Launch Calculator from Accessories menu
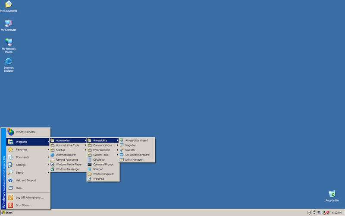345x216 pixels. [103, 159]
